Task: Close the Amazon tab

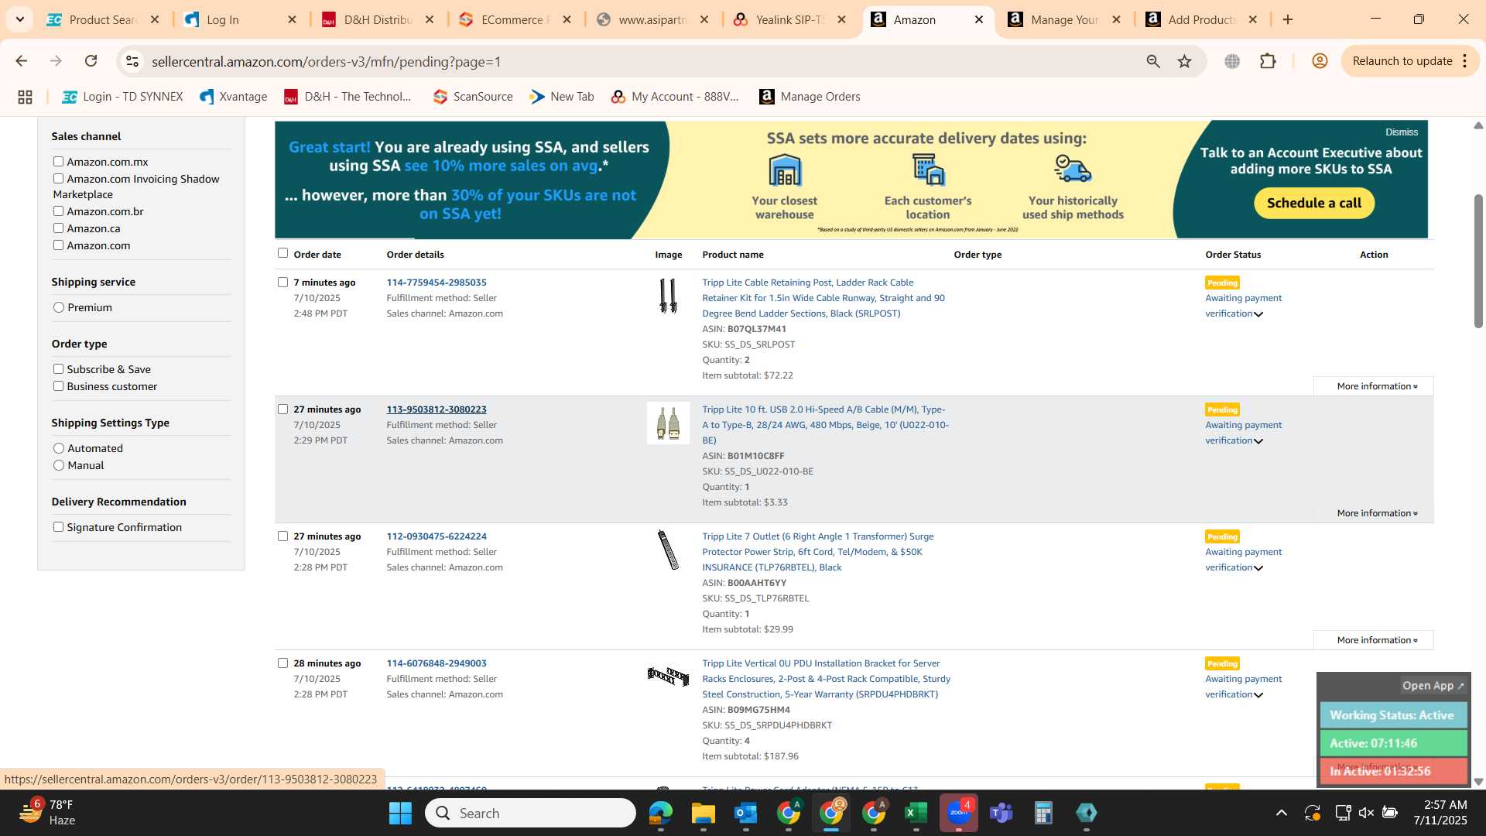Action: coord(979,19)
